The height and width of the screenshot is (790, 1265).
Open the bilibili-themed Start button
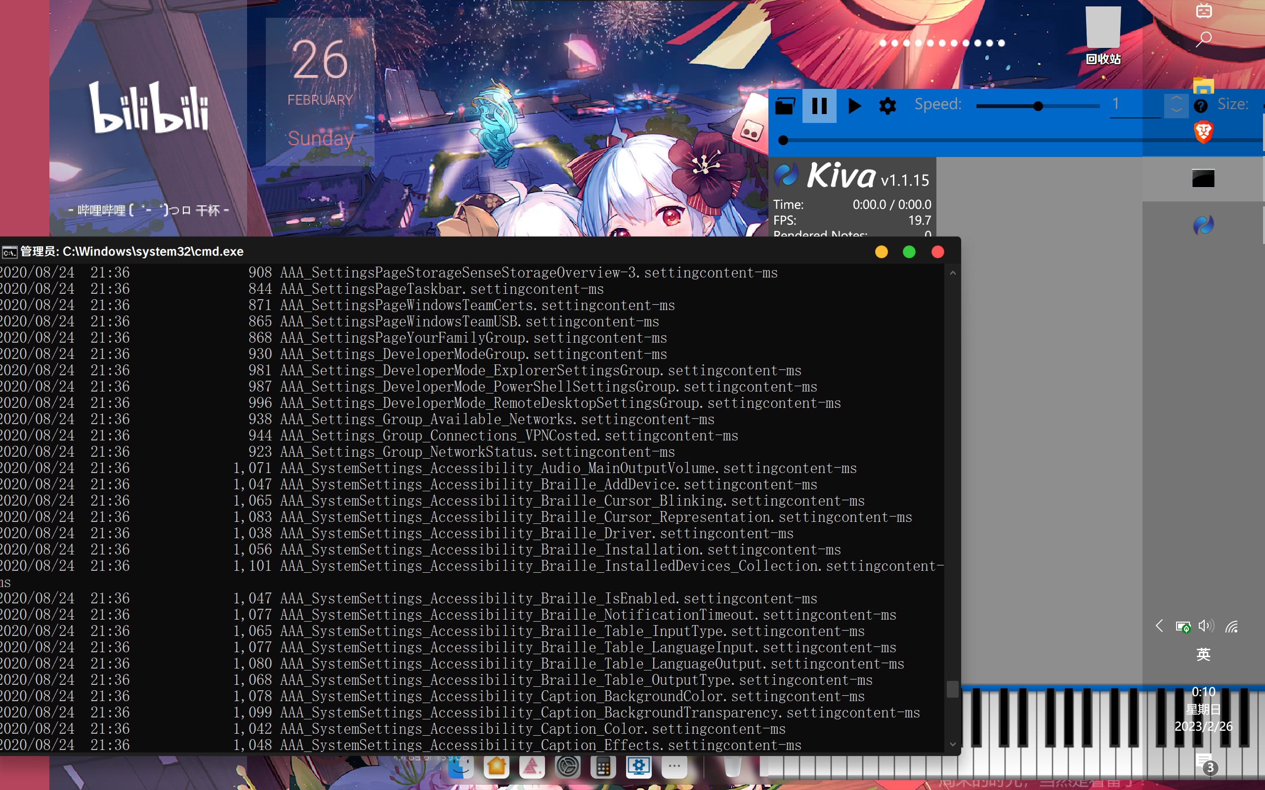click(x=1203, y=10)
